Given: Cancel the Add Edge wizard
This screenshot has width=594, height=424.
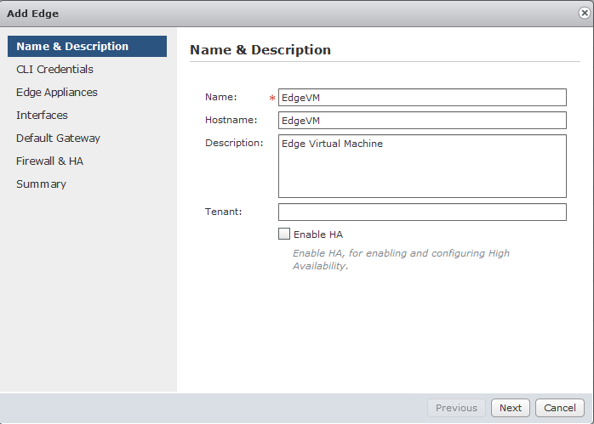Looking at the screenshot, I should click(560, 408).
